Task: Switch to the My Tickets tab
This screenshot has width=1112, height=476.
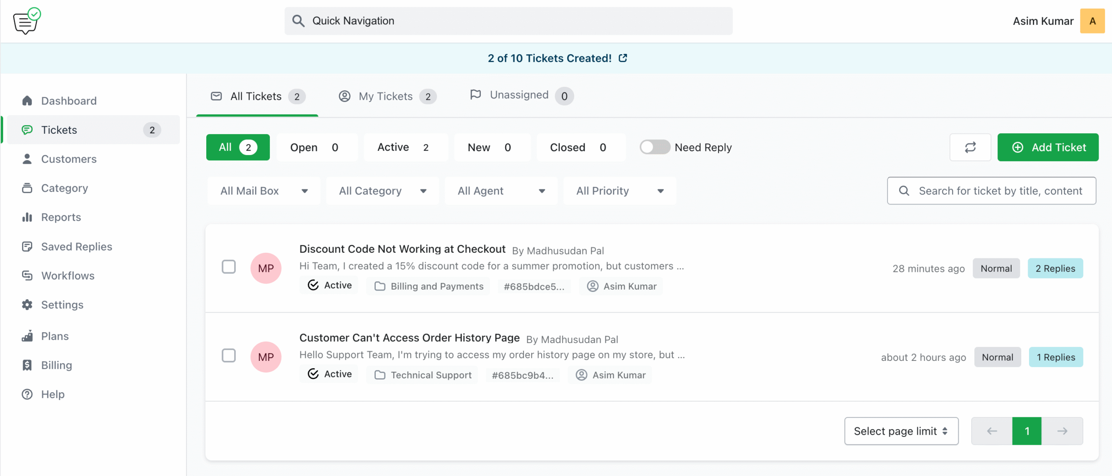Action: (386, 96)
